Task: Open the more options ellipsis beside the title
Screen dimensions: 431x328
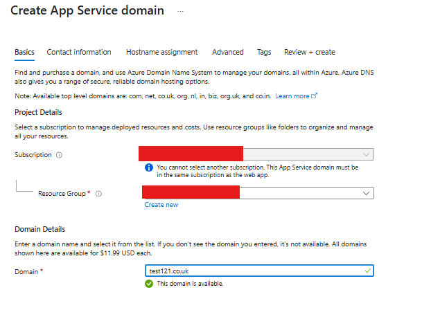Action: coord(181,12)
